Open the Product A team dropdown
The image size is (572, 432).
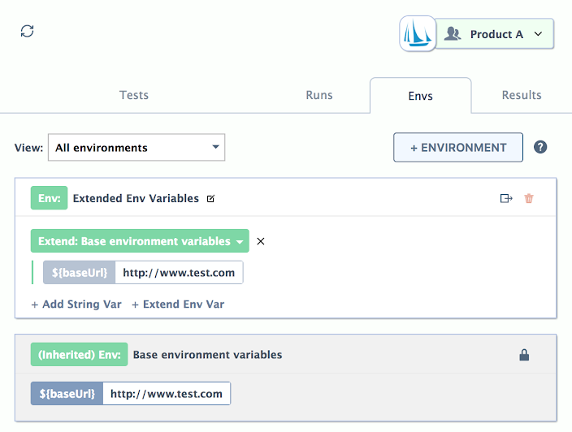click(494, 34)
